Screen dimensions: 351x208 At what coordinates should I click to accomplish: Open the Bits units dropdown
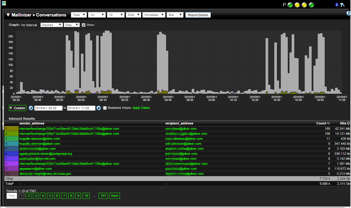click(175, 15)
